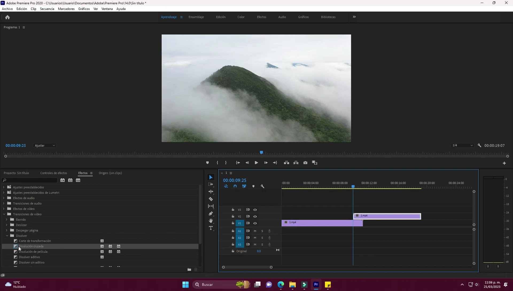
Task: Open the Secuencia menu
Action: [x=47, y=9]
